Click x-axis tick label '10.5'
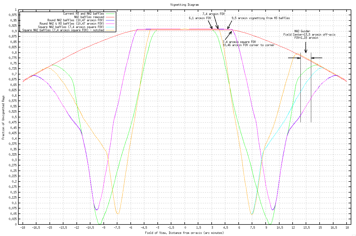 (x=280, y=228)
